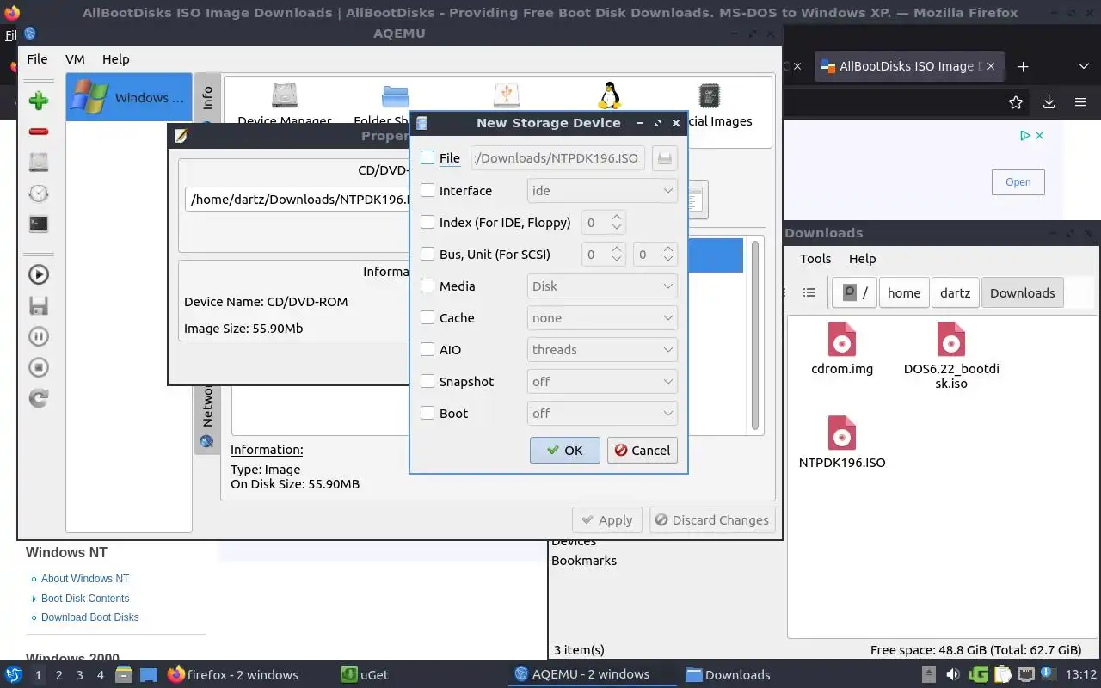The width and height of the screenshot is (1101, 688).
Task: Toggle list view icon in Downloads toolbar
Action: tap(809, 293)
